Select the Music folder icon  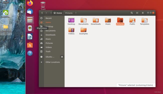[x=108, y=20]
